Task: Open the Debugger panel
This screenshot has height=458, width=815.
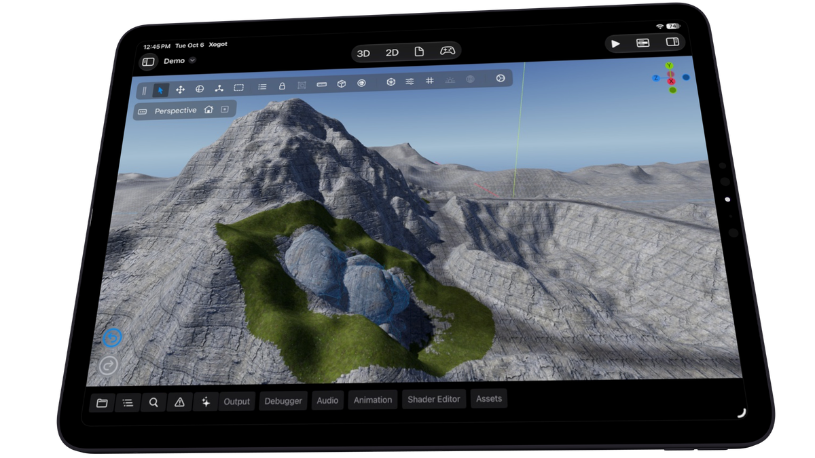Action: (x=283, y=401)
